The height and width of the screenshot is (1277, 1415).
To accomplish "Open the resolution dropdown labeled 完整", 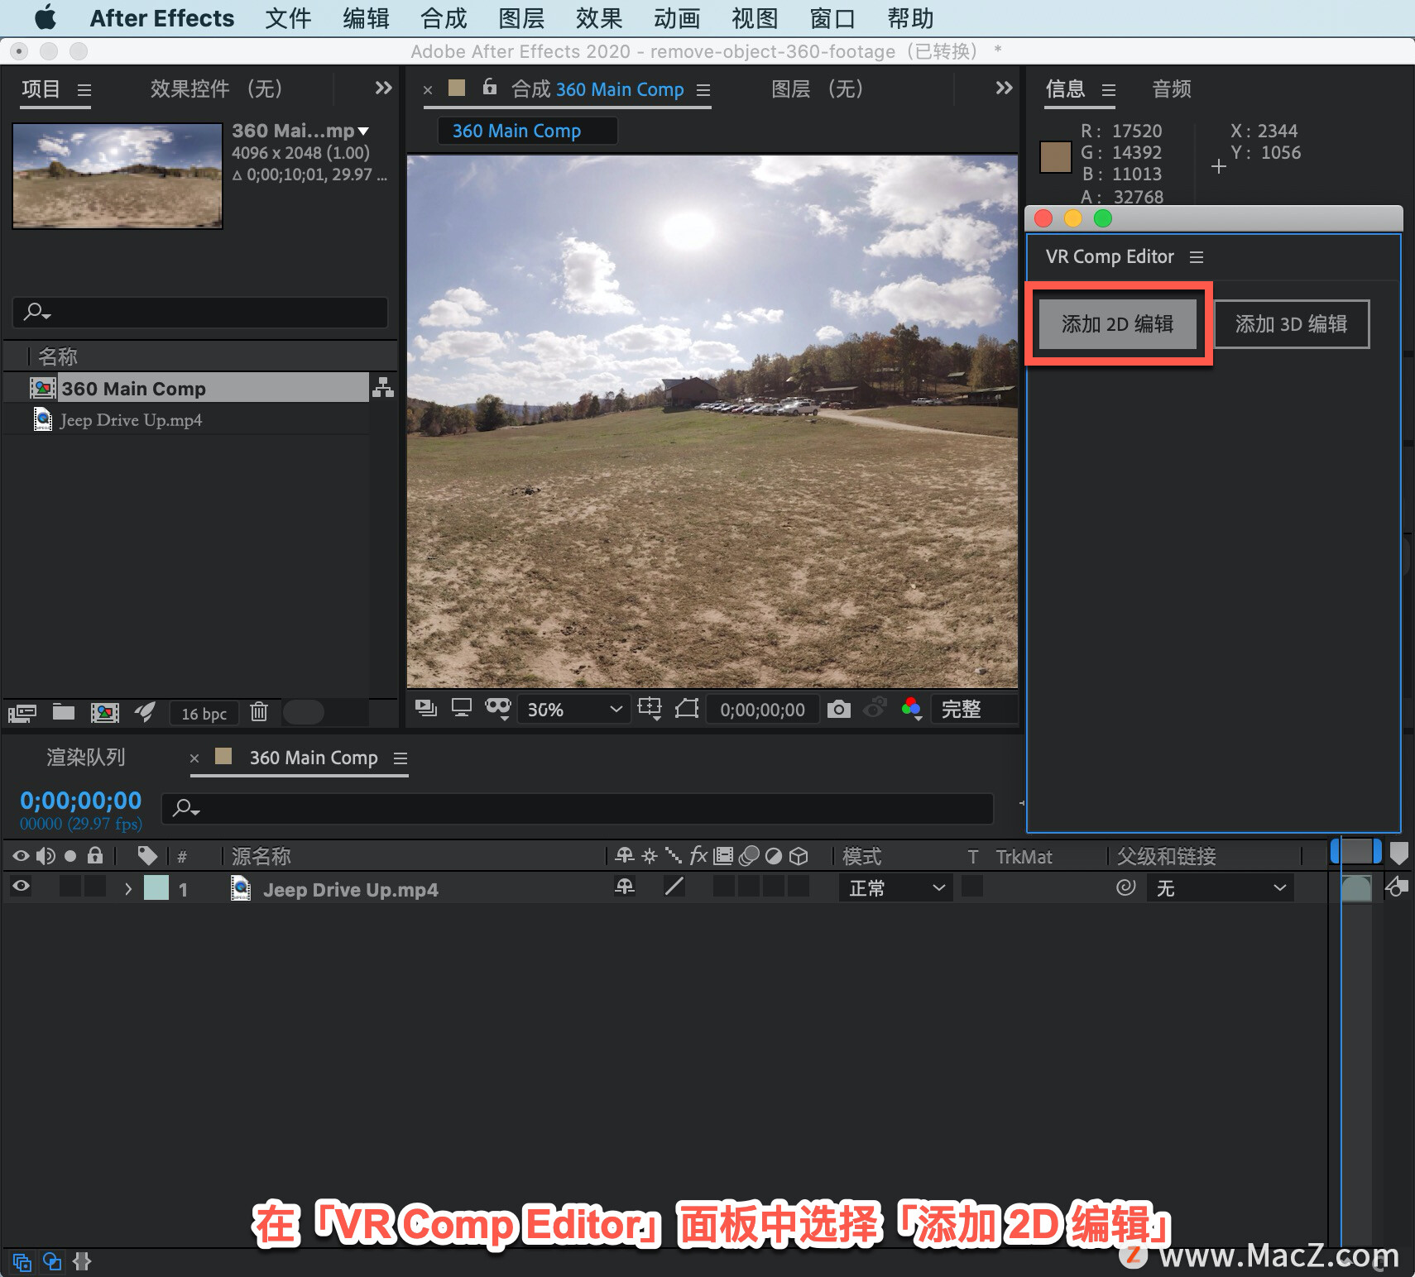I will tap(975, 709).
